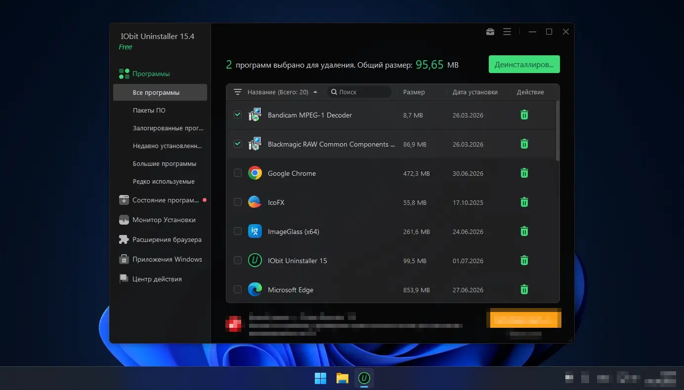Image resolution: width=684 pixels, height=390 pixels.
Task: Sort by Дата установки column
Action: 475,92
